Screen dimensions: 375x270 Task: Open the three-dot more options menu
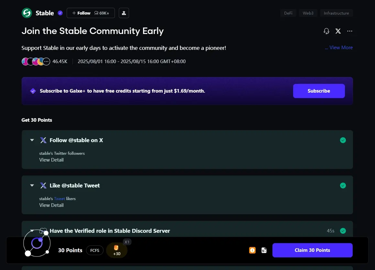click(350, 31)
